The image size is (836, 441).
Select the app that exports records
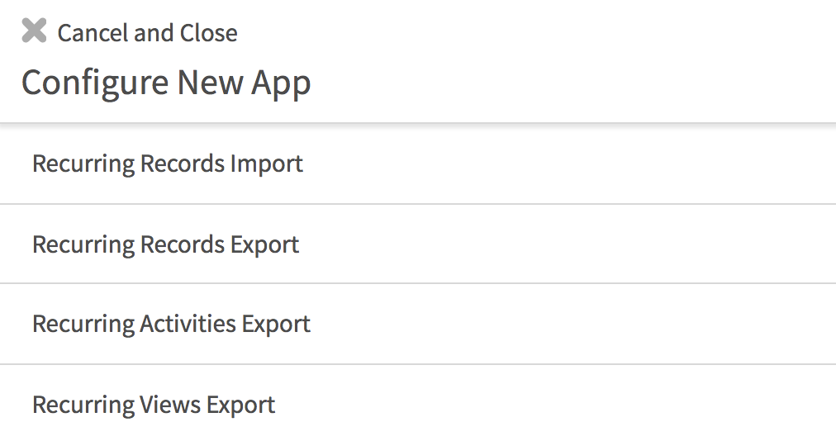[165, 244]
